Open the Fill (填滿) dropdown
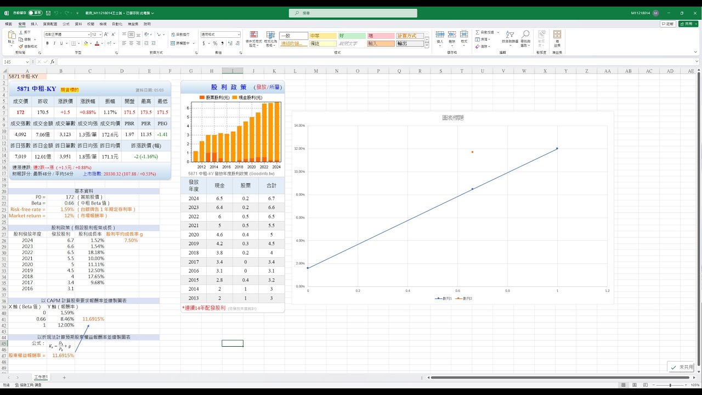 tap(483, 39)
